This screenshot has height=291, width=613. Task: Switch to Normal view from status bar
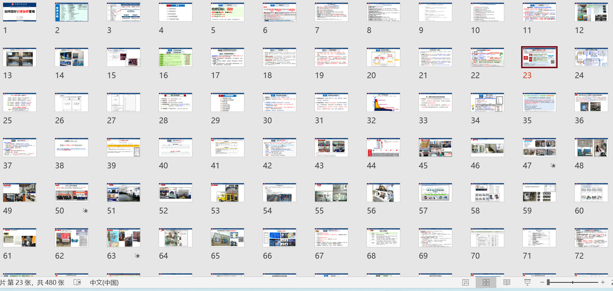466,282
